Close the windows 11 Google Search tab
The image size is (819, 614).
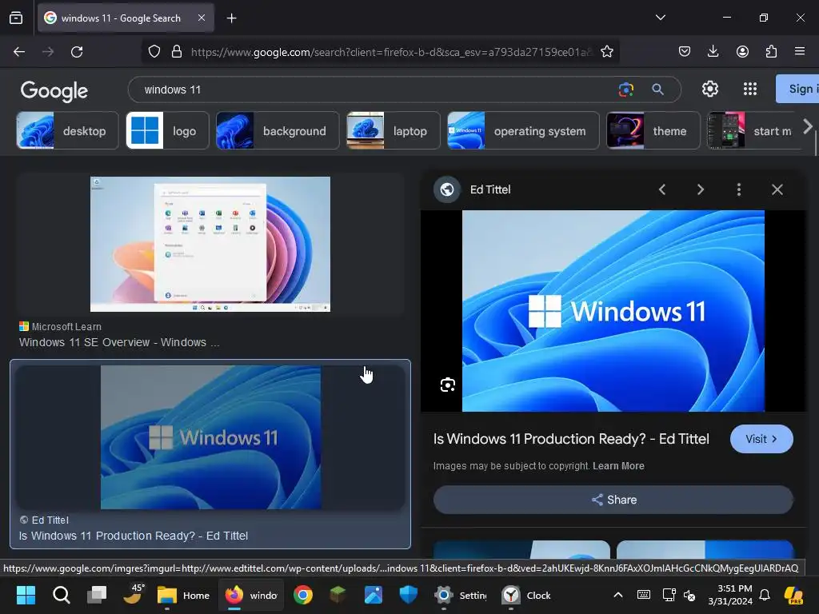202,18
